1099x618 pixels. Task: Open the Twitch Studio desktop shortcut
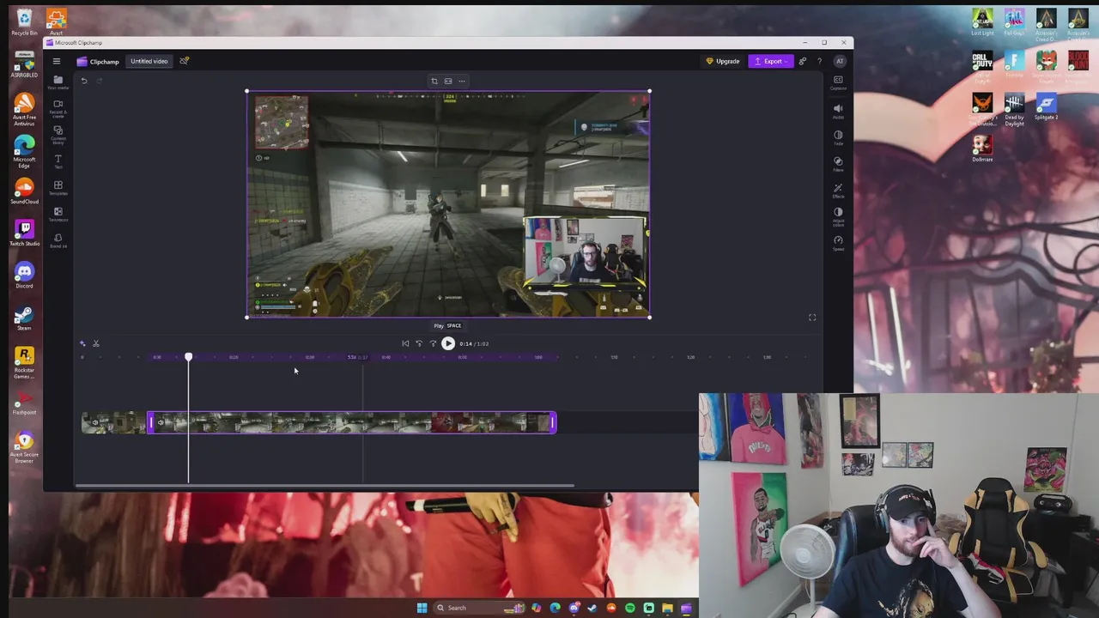tap(24, 233)
